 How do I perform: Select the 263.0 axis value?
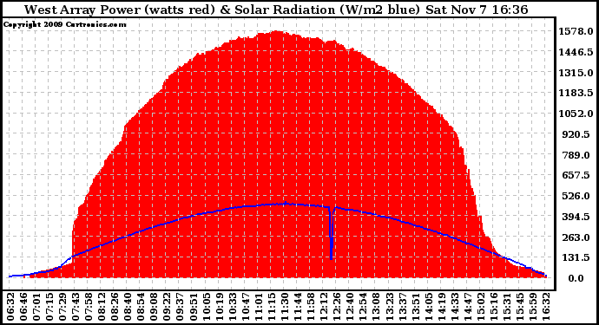(x=576, y=237)
